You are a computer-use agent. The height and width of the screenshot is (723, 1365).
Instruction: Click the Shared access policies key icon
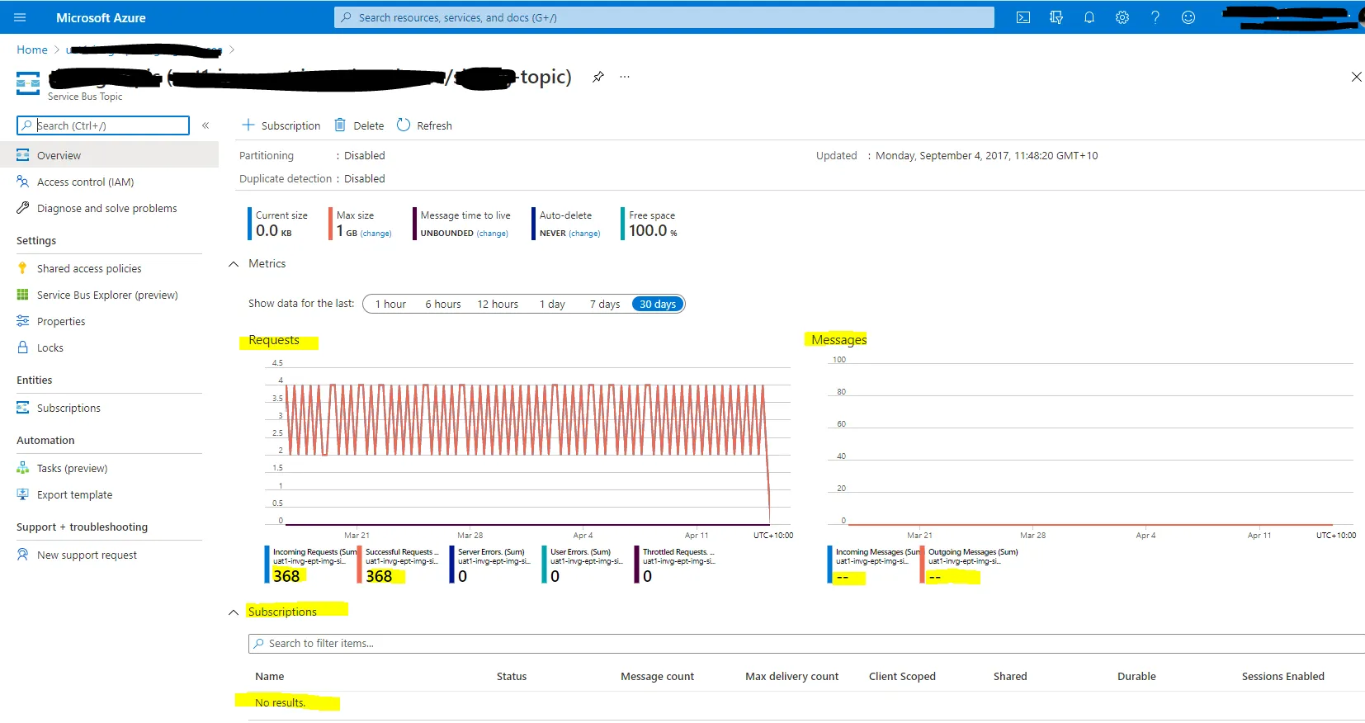coord(23,268)
